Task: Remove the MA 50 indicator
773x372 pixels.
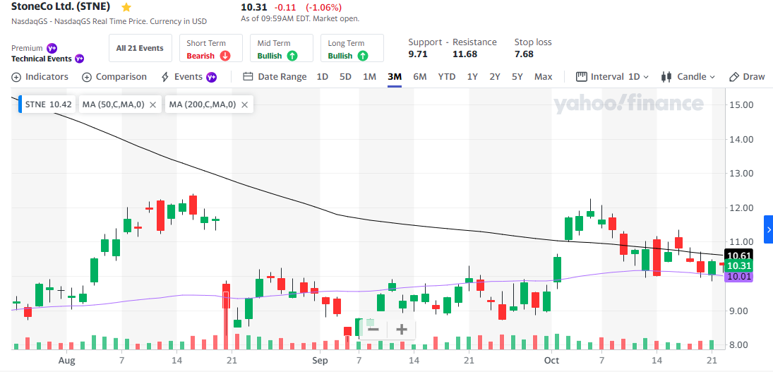Action: click(152, 104)
